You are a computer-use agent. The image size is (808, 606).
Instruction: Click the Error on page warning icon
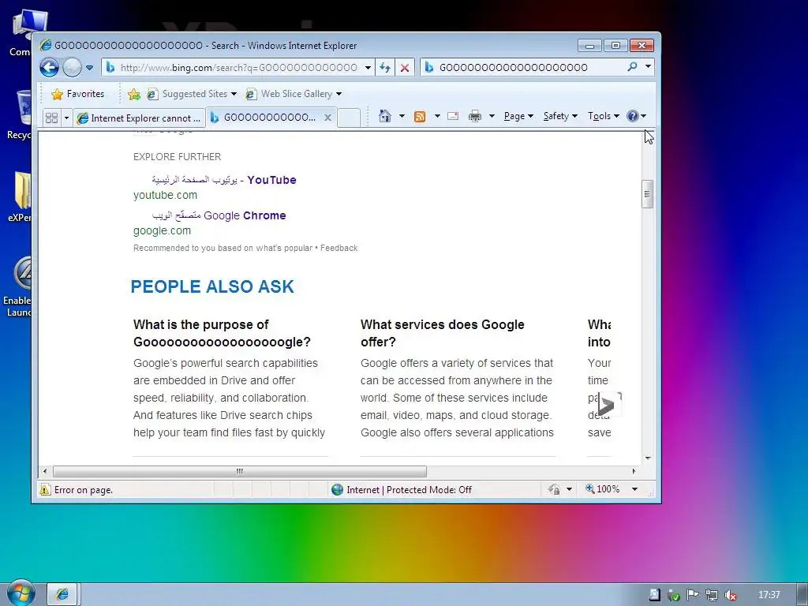click(45, 489)
